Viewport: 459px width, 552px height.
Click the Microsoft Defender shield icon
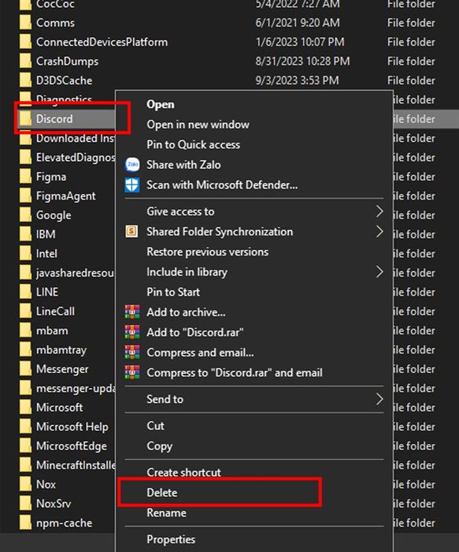pyautogui.click(x=132, y=185)
